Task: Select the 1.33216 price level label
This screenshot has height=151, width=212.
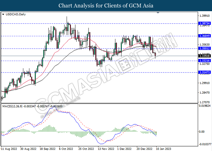Action: pos(204,60)
